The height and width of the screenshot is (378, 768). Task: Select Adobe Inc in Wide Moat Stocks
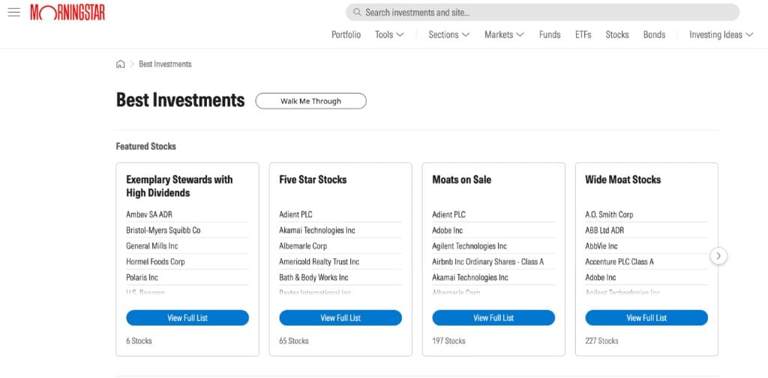click(x=601, y=277)
